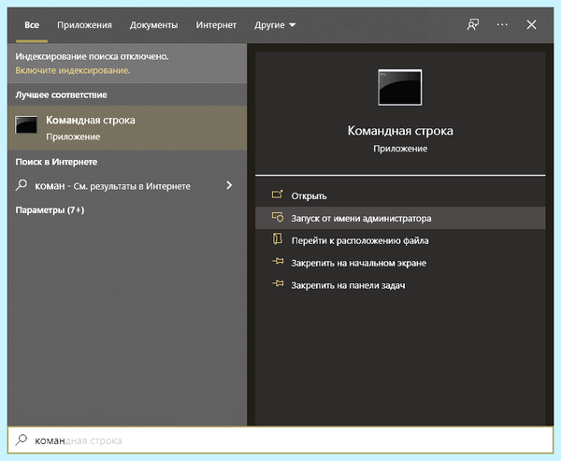Viewport: 561px width, 461px height.
Task: Switch to the Все tab
Action: point(32,25)
